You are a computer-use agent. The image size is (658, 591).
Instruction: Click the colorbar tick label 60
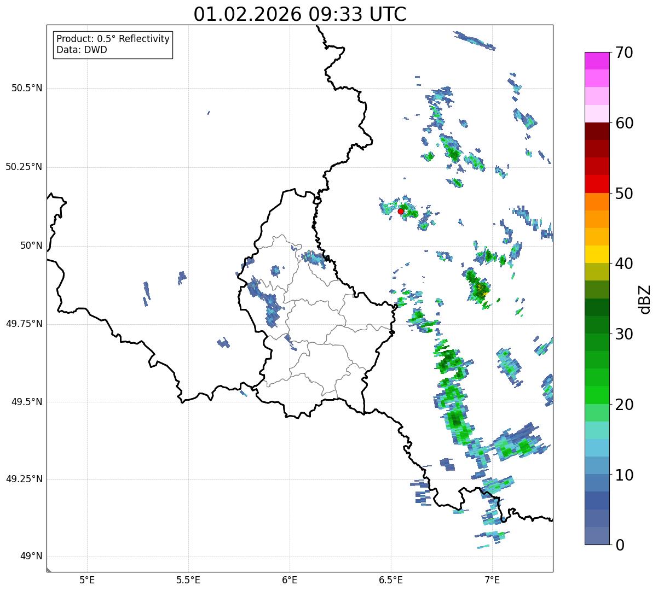tap(624, 123)
